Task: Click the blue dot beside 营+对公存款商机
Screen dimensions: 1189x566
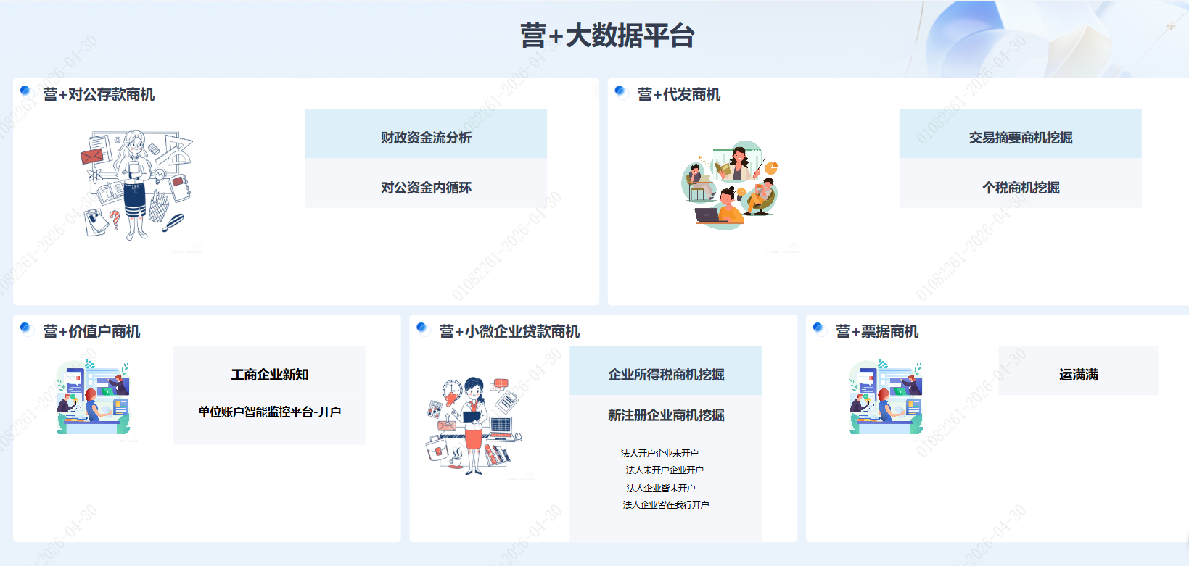Action: 26,91
